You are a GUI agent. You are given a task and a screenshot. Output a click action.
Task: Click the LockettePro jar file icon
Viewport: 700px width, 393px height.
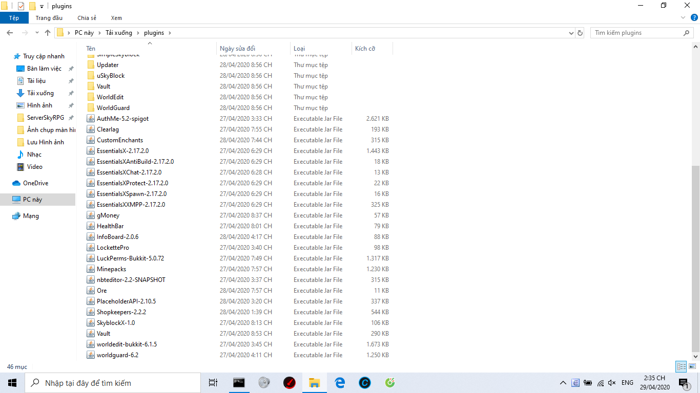click(x=91, y=248)
